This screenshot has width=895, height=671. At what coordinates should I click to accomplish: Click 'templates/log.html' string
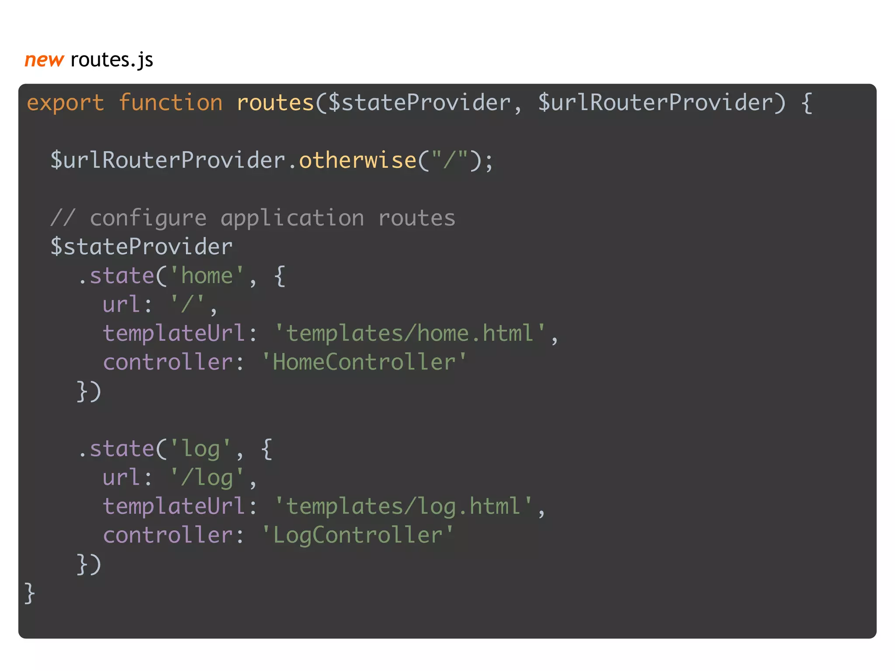tap(403, 506)
